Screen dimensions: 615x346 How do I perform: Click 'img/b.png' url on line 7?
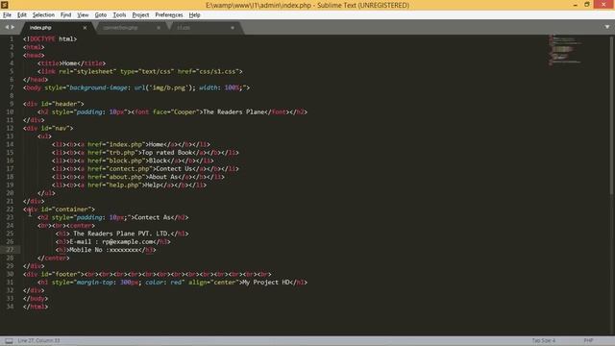[x=168, y=87]
